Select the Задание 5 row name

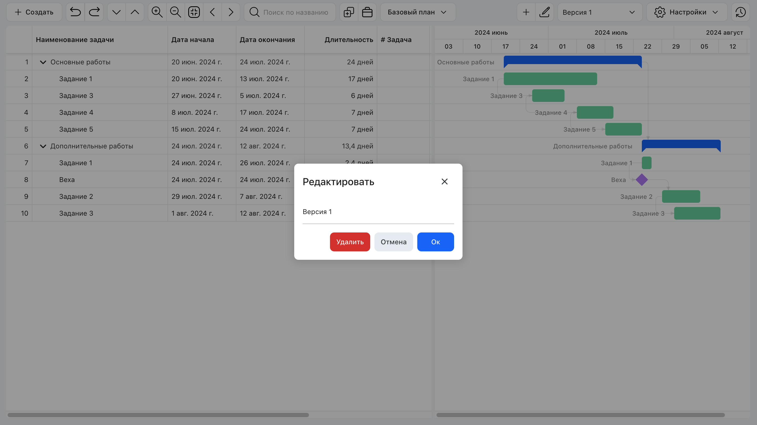76,129
